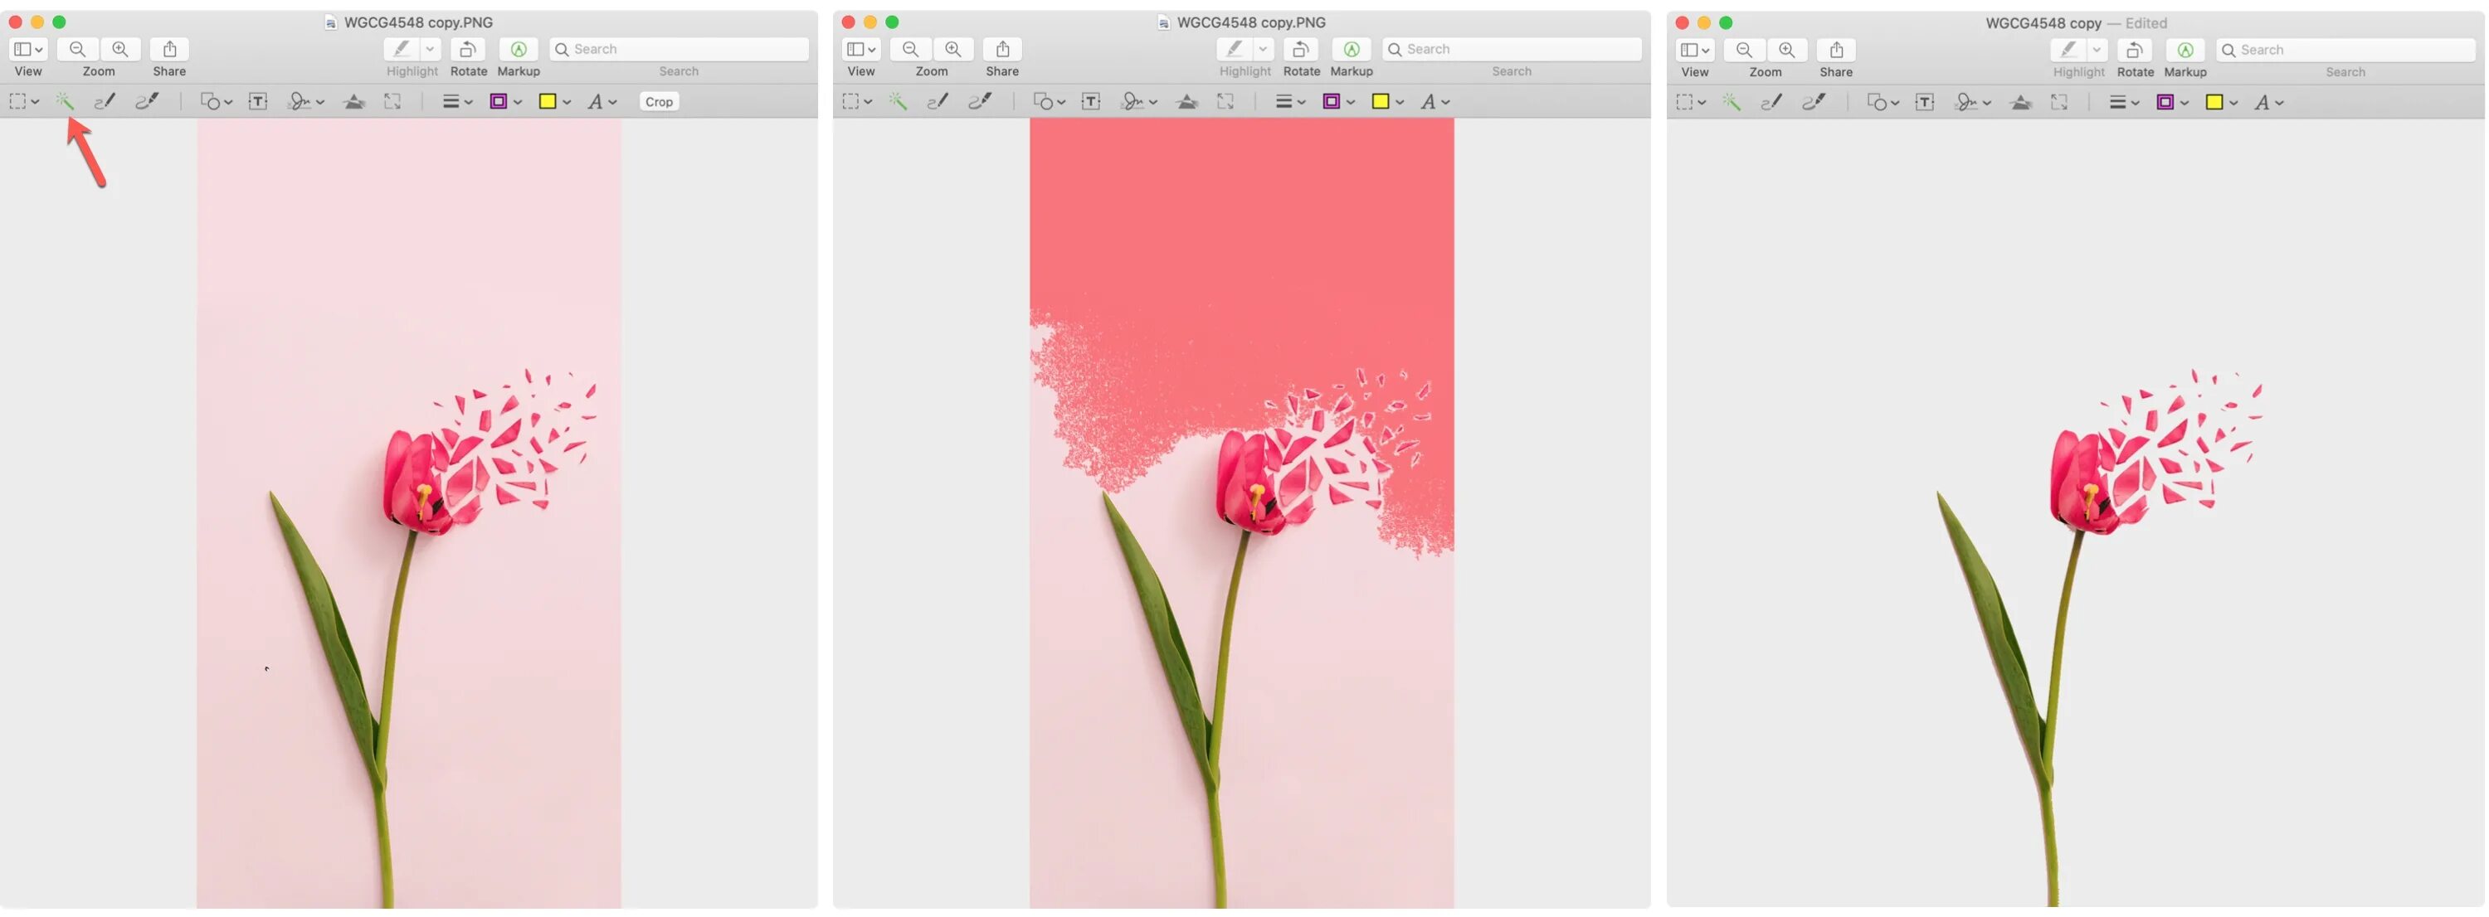This screenshot has width=2489, height=917.
Task: Open Shapes dropdown in left window
Action: tap(216, 101)
